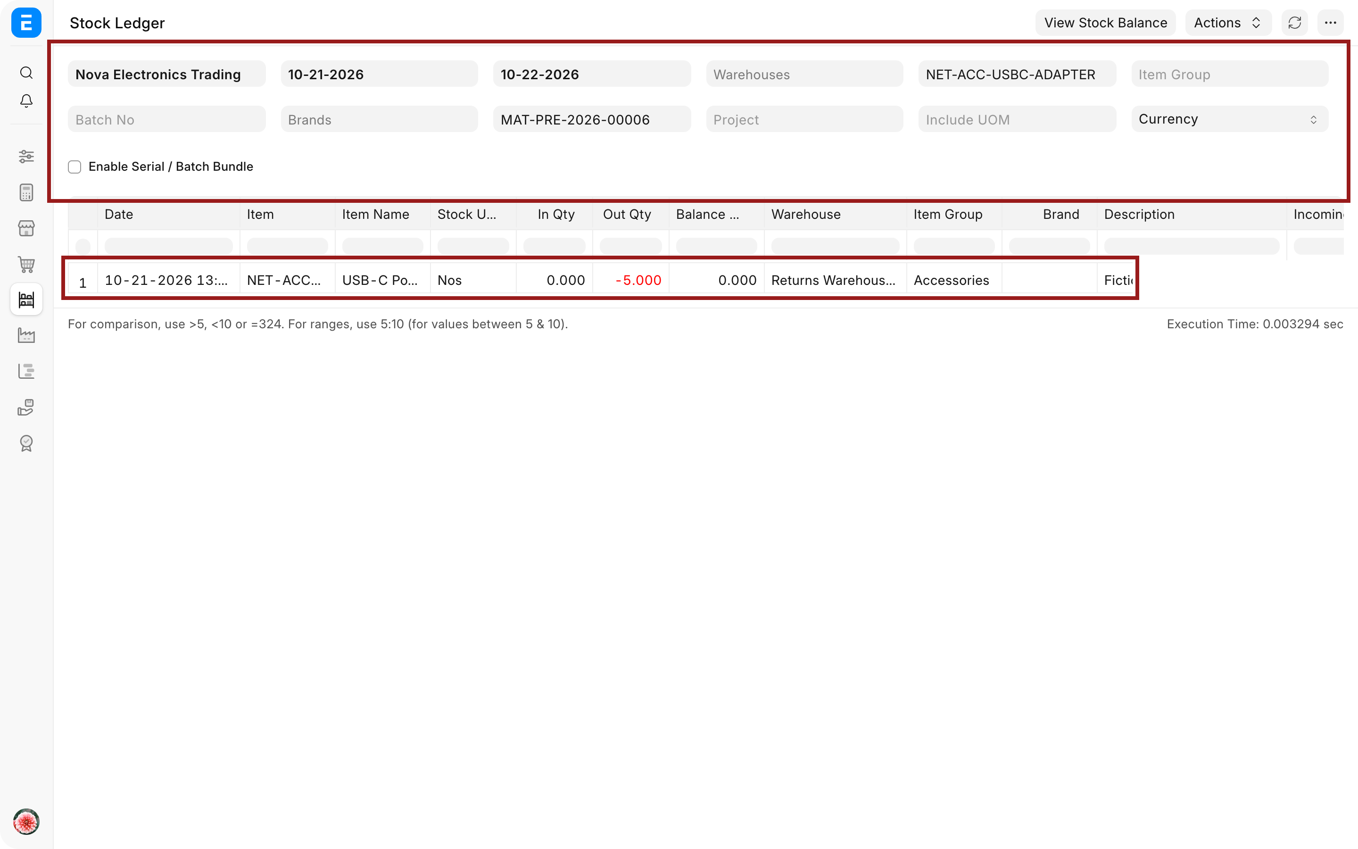Select the Returns Warehouse cell
The image size is (1358, 849).
pos(835,280)
